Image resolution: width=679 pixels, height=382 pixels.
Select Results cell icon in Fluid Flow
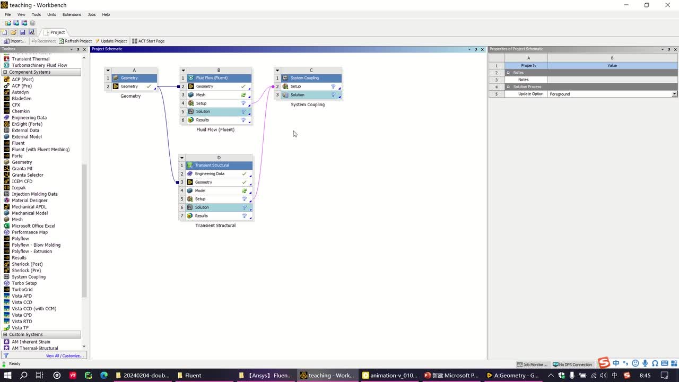(x=191, y=120)
